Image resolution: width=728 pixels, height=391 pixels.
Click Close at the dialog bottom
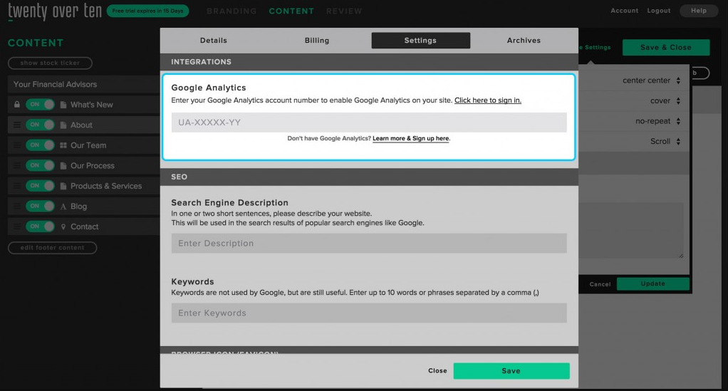tap(437, 370)
